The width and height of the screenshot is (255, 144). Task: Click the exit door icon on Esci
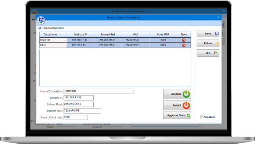pos(216,53)
